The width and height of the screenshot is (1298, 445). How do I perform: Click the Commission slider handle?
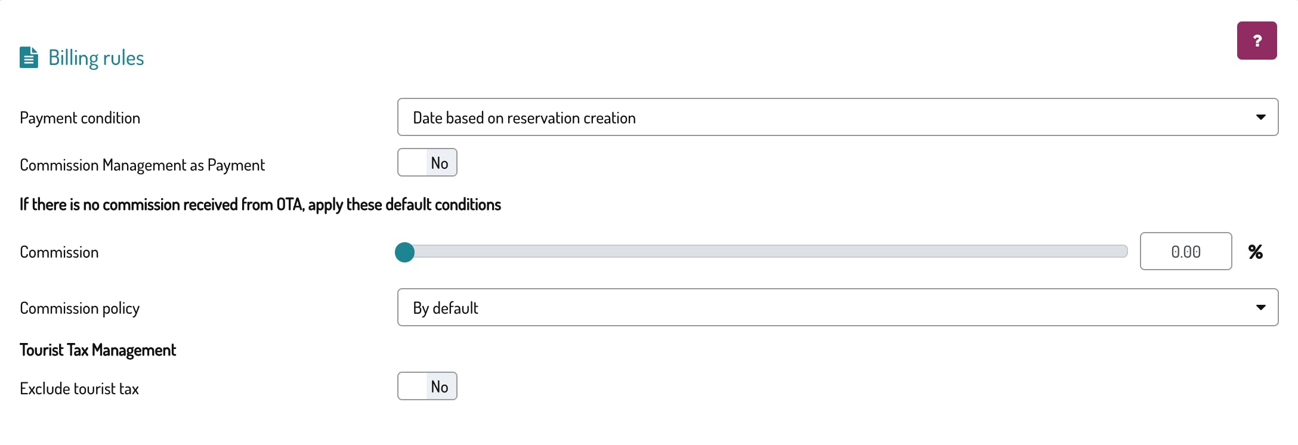tap(404, 252)
